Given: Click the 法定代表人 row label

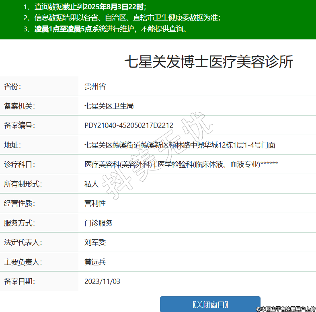Looking at the screenshot, I should click(x=23, y=242).
